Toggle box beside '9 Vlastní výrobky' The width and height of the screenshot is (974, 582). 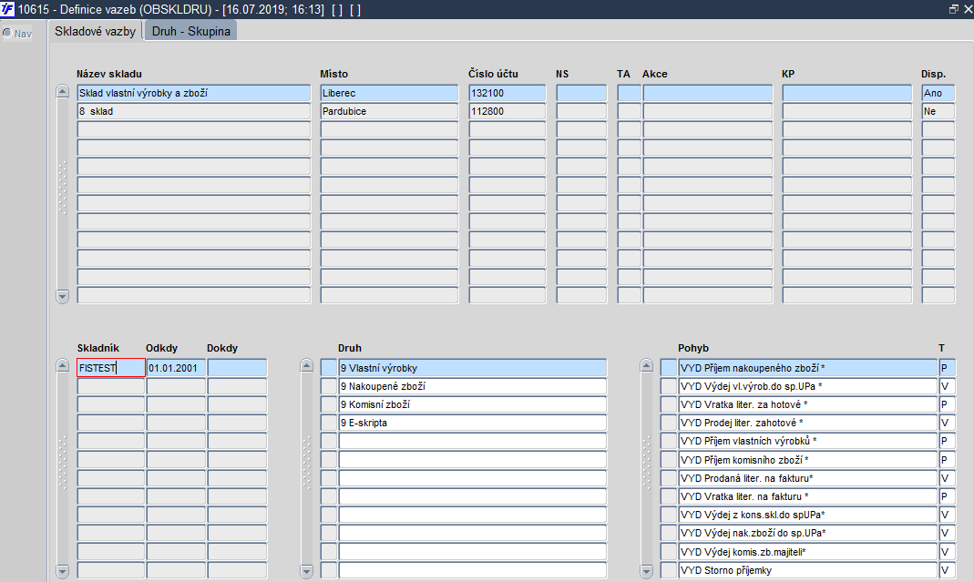[329, 368]
